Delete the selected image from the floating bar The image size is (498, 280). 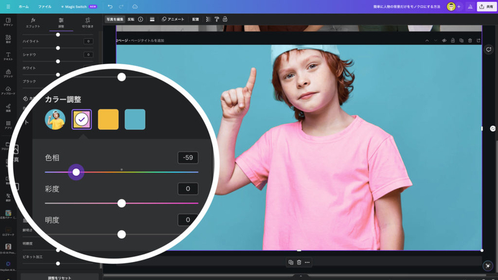coord(299,262)
